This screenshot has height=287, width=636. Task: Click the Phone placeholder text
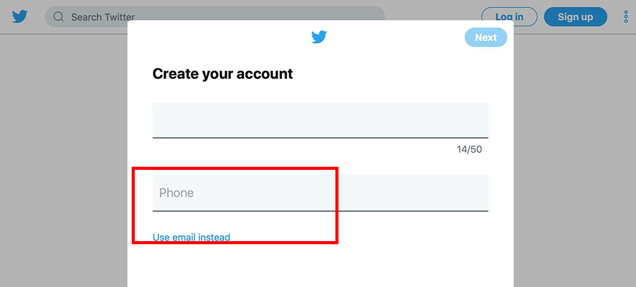point(176,193)
